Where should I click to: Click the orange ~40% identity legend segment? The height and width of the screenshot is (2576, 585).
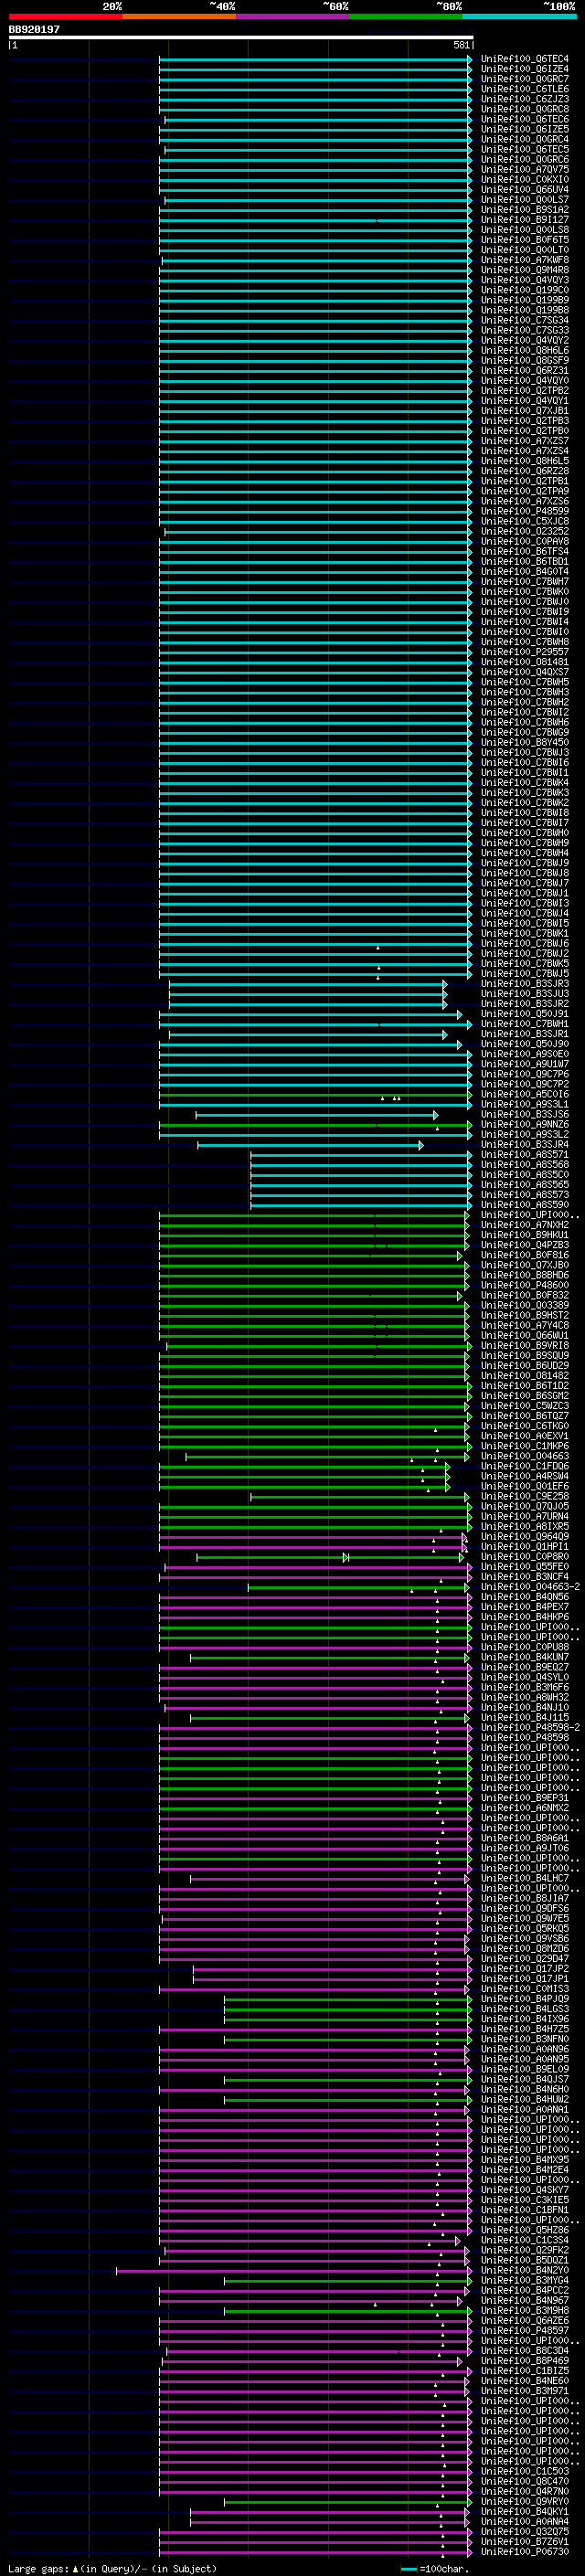179,16
